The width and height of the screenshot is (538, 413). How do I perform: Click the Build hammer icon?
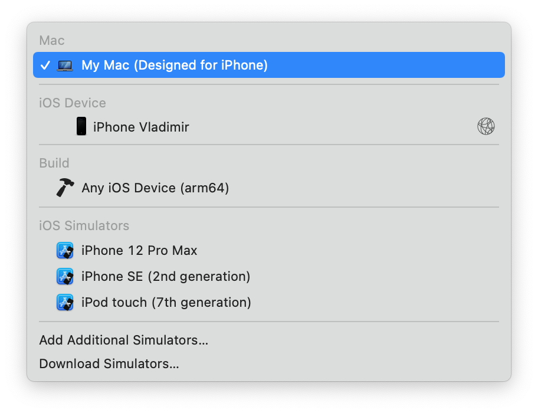[x=65, y=188]
